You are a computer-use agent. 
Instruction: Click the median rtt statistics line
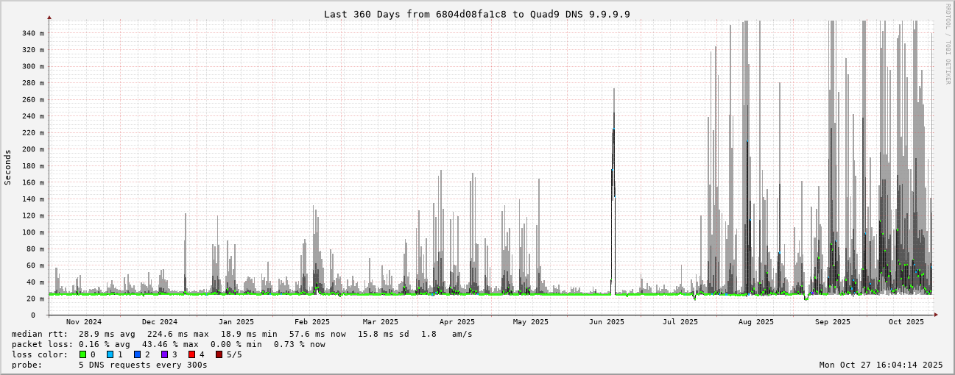(x=242, y=334)
